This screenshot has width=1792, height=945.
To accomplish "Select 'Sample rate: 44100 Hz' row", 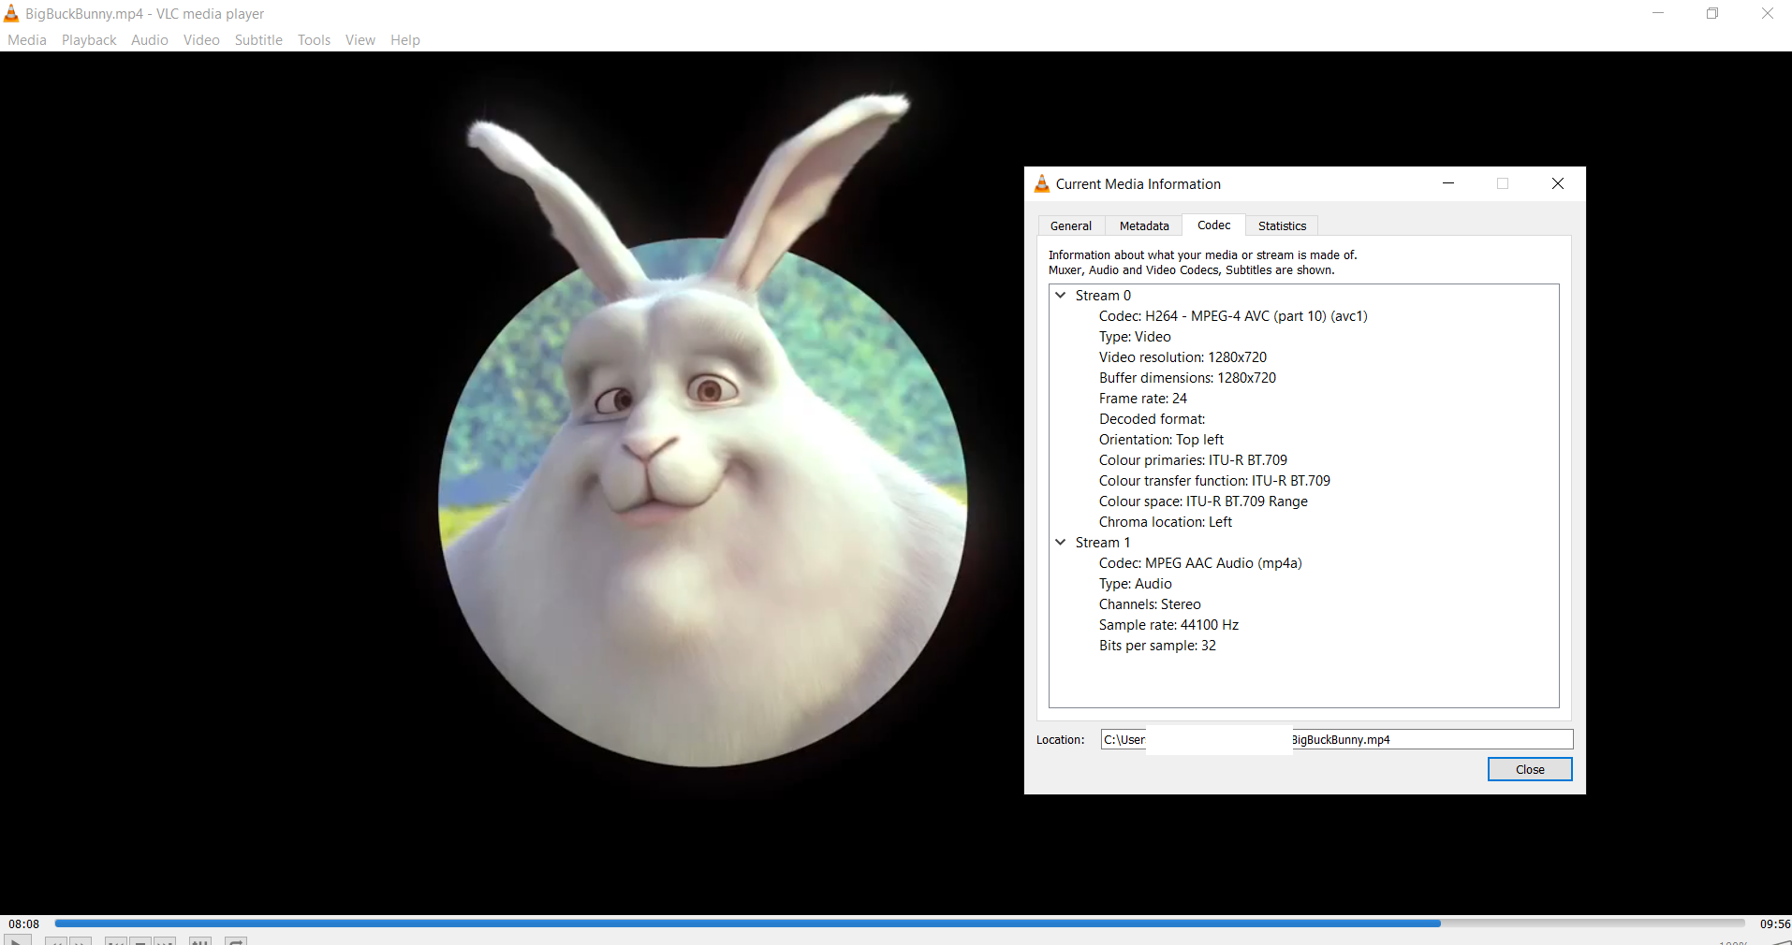I will (1168, 625).
